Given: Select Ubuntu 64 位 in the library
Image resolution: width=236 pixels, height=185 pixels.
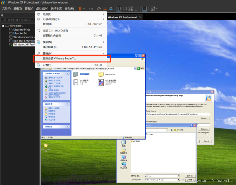Looking at the screenshot, I should tap(22, 30).
